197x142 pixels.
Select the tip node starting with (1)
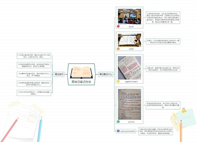[x=34, y=56]
